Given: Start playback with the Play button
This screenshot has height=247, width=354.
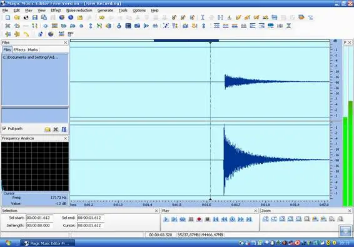Looking at the screenshot, I should (166, 219).
